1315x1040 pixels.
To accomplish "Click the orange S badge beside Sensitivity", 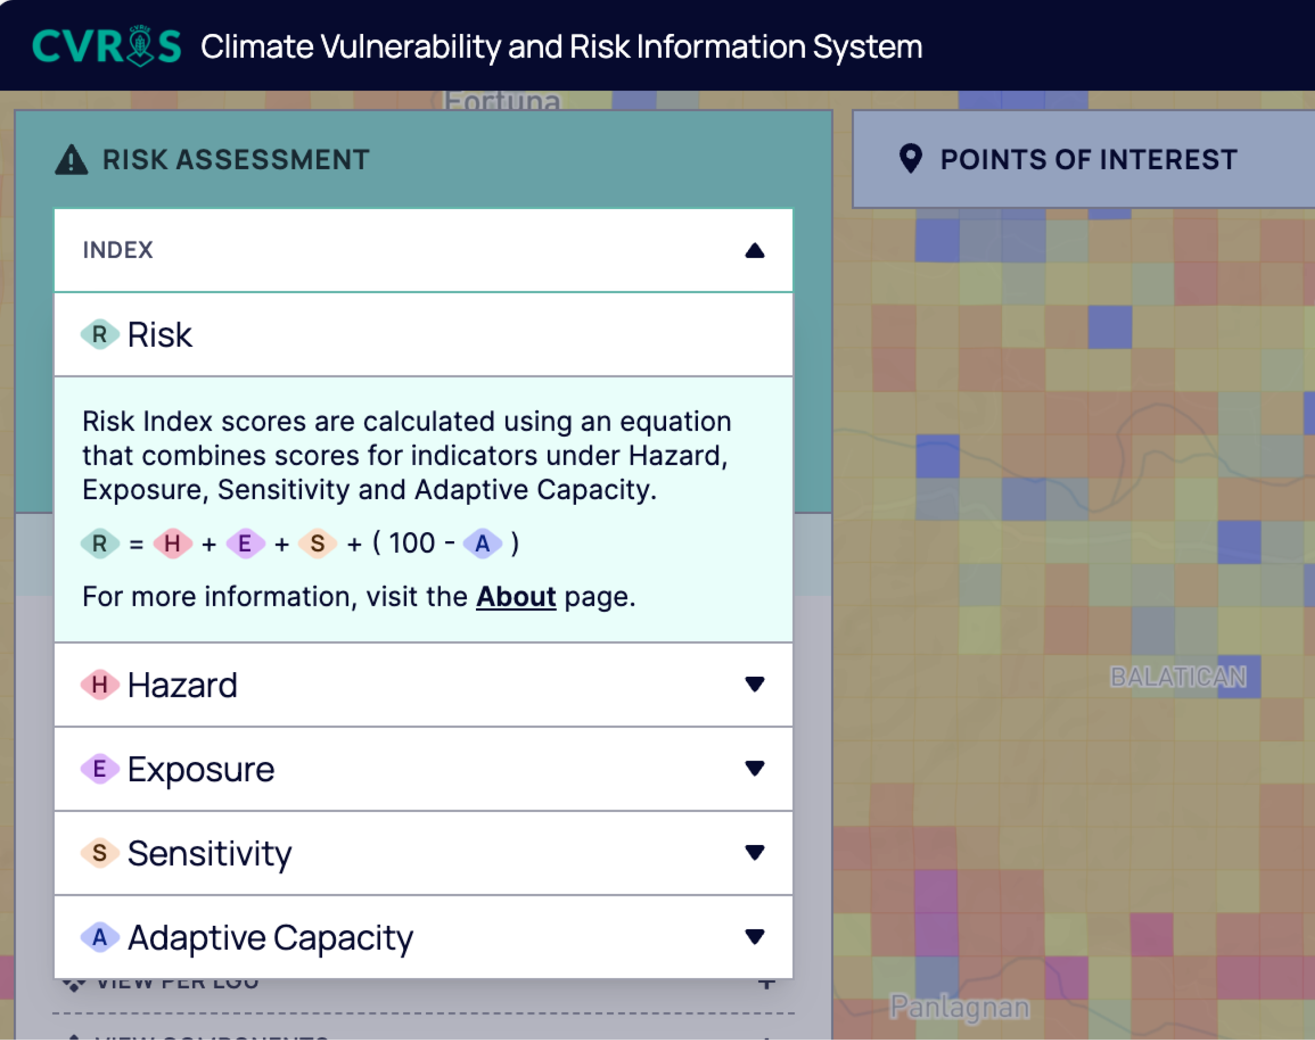I will [x=99, y=853].
